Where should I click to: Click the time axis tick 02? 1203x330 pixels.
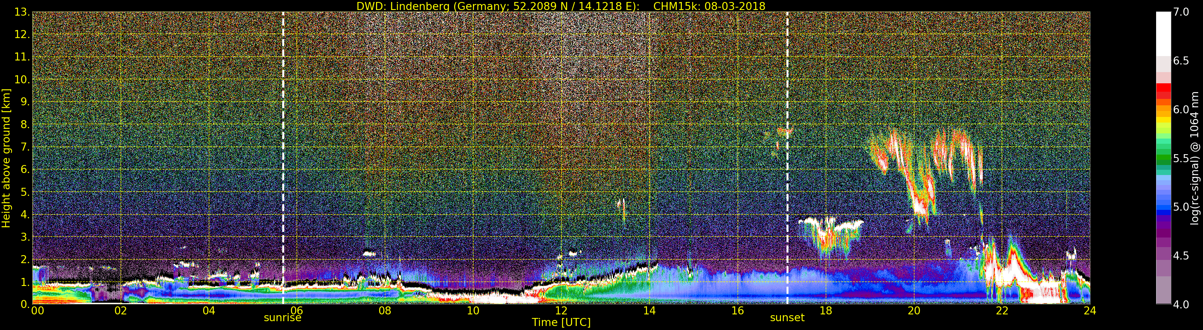click(121, 310)
